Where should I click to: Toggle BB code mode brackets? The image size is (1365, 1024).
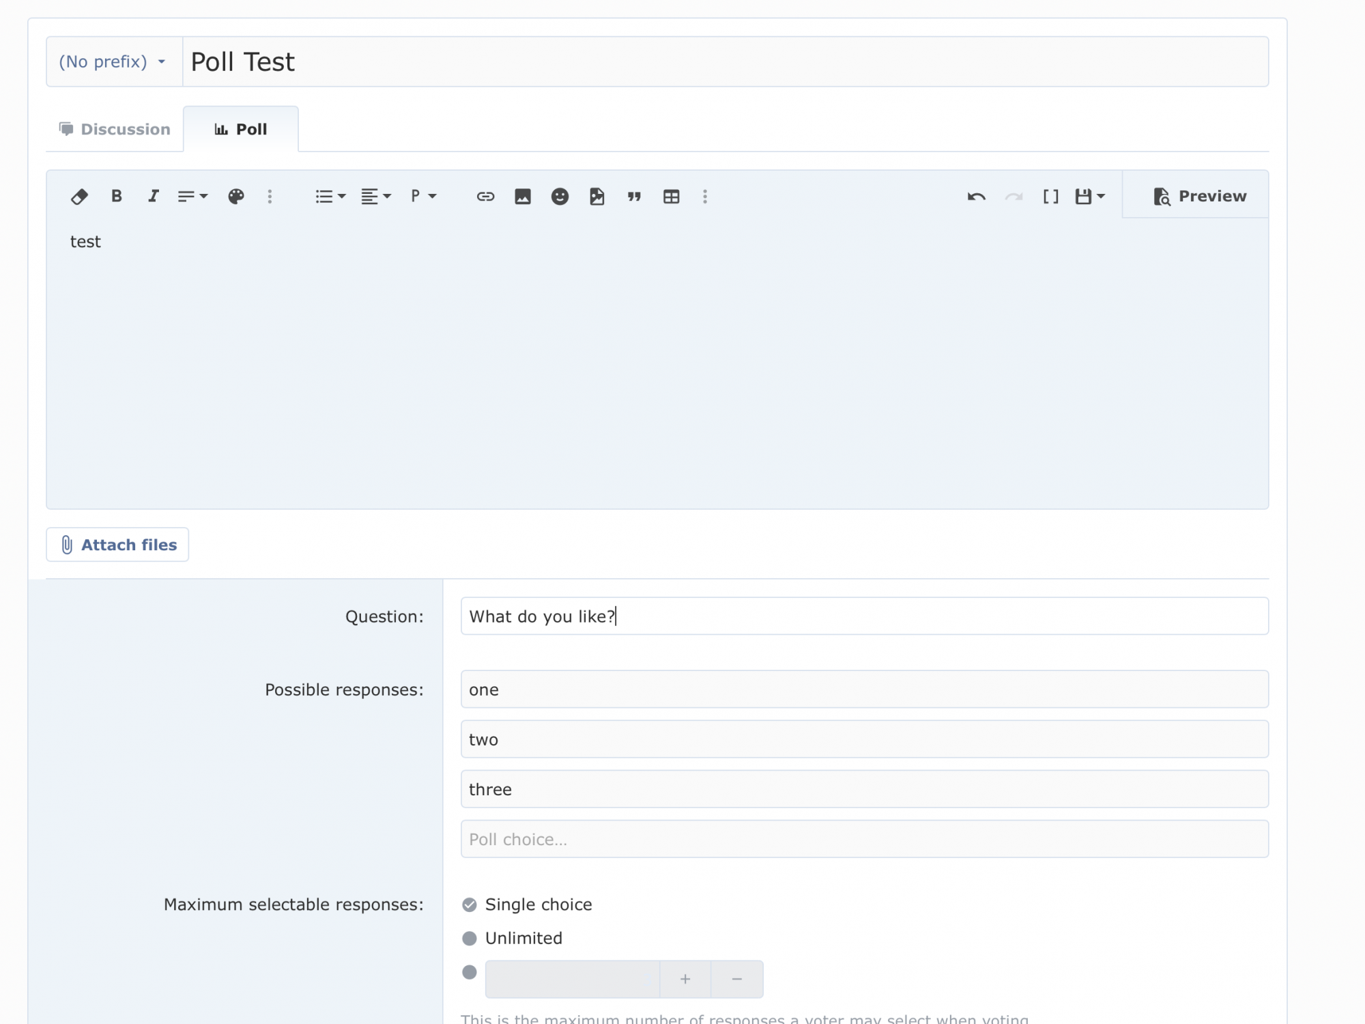1050,197
